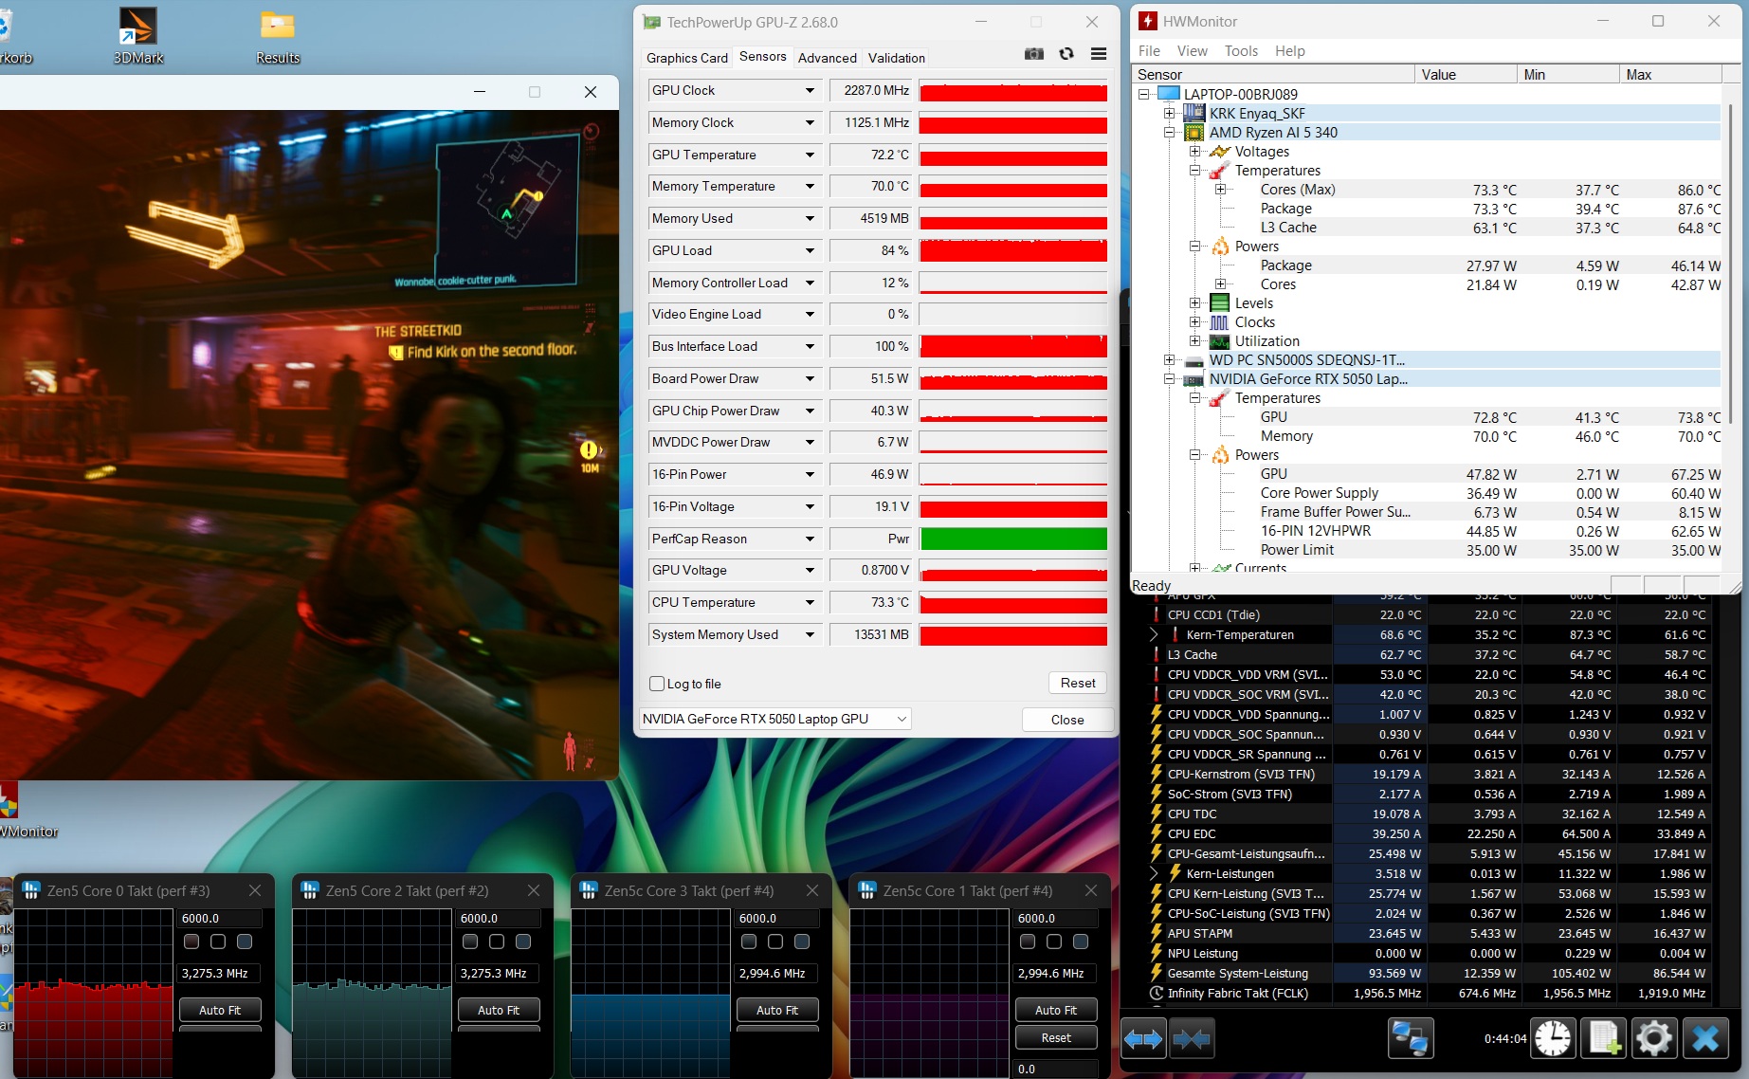Click the Reset button in GPU-Z
This screenshot has height=1079, width=1749.
coord(1078,683)
